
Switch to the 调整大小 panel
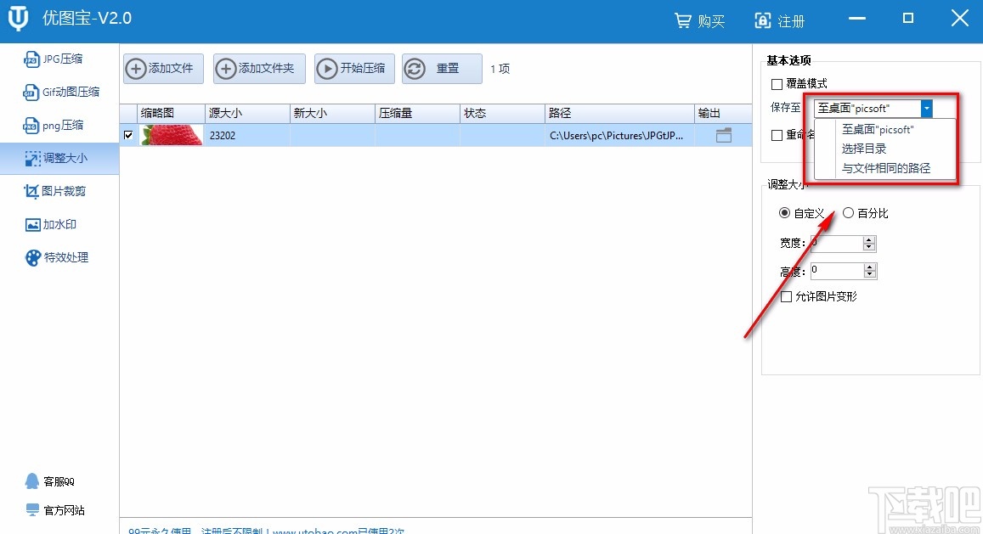59,158
